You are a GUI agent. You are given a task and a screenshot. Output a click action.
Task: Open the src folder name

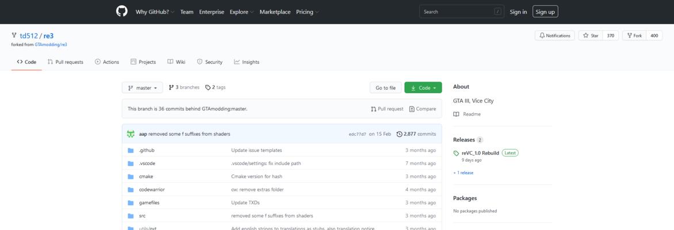pyautogui.click(x=142, y=216)
